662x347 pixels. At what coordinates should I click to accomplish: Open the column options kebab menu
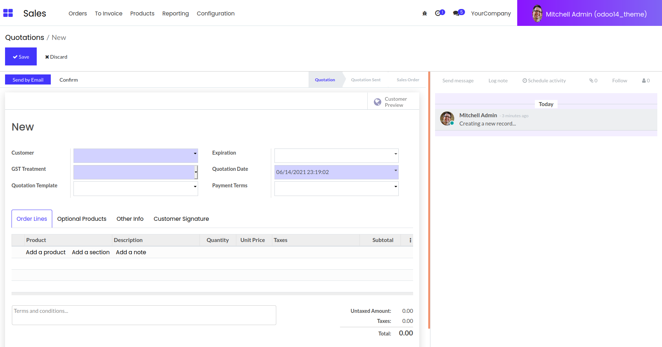(x=410, y=240)
